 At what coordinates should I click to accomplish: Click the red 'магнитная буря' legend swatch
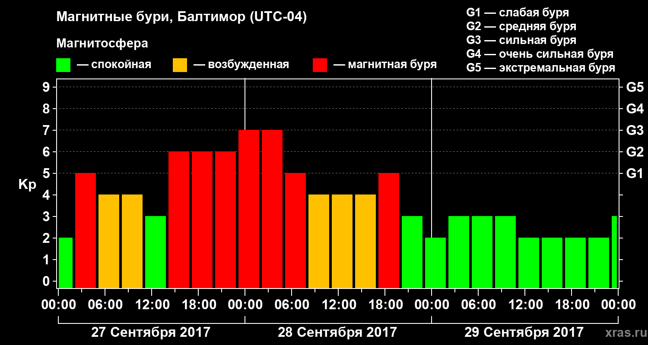pos(320,65)
